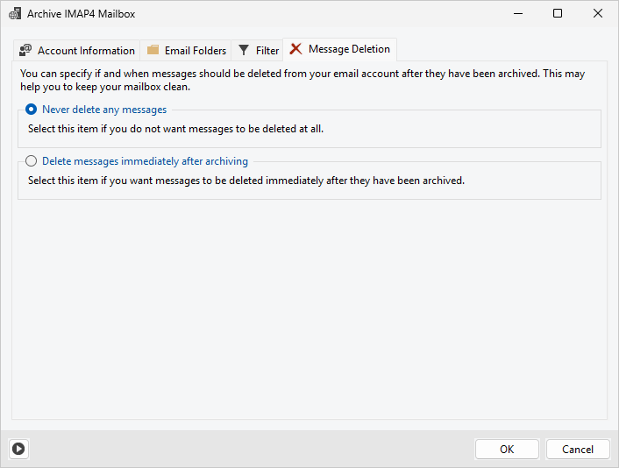The width and height of the screenshot is (619, 468).
Task: Click the Email Folders tab's folder icon
Action: (x=153, y=51)
